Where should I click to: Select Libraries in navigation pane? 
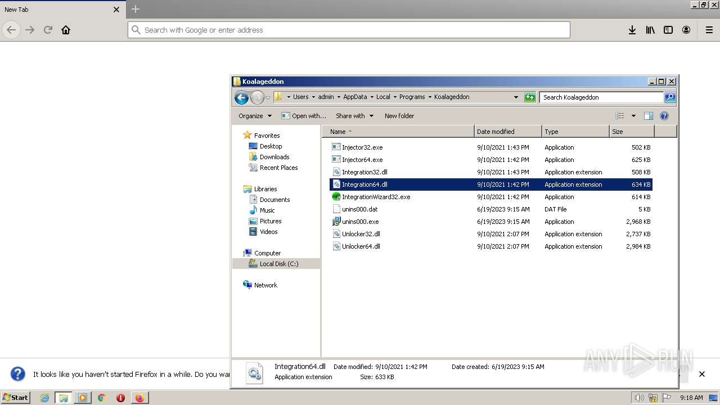(x=265, y=189)
